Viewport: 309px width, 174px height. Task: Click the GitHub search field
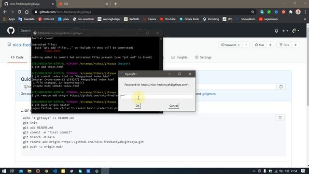(x=26, y=30)
